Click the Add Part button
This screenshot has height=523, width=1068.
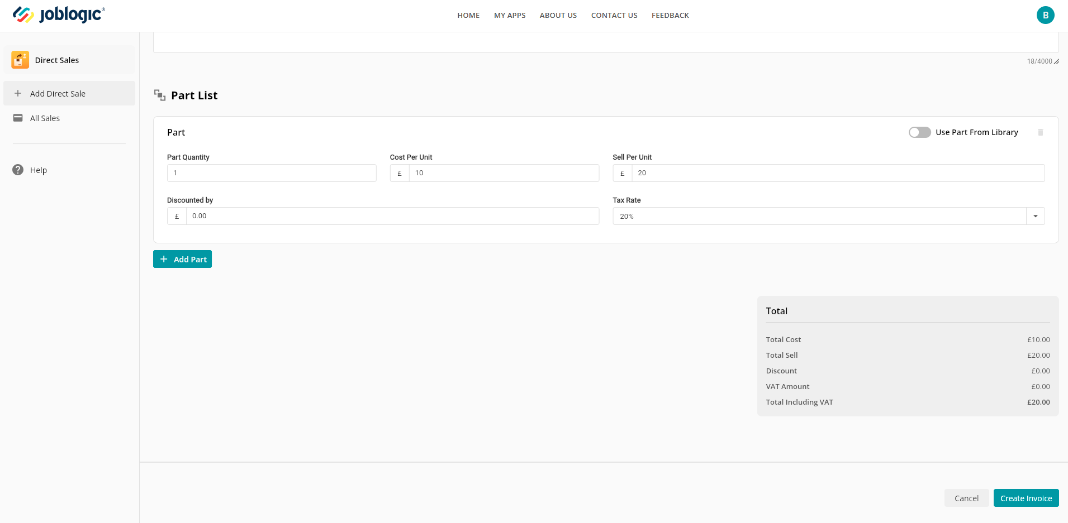(182, 259)
